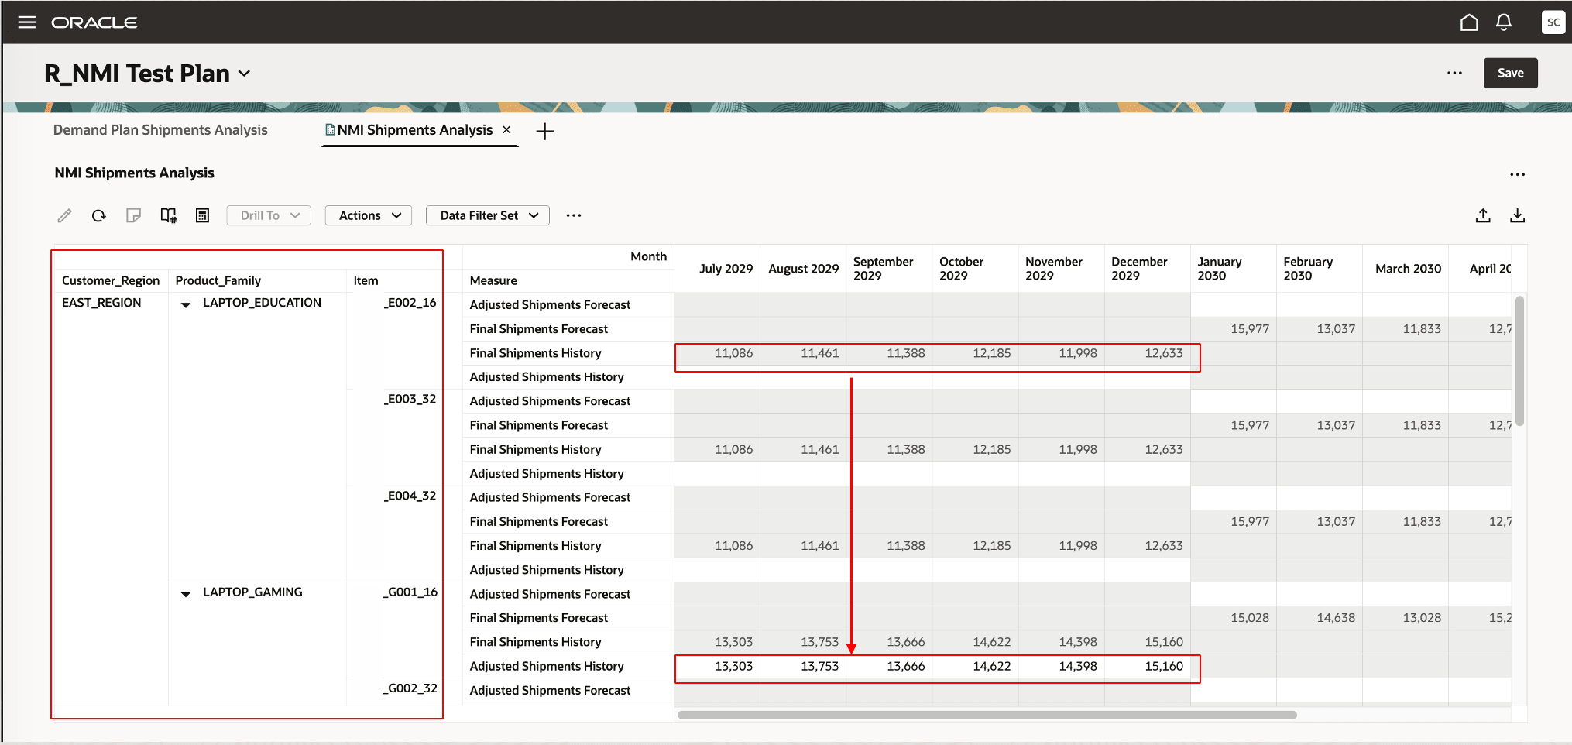This screenshot has height=745, width=1572.
Task: Open the Drill To dropdown
Action: (269, 215)
